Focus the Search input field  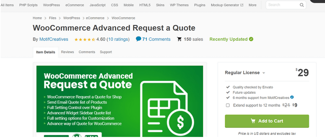[283, 5]
